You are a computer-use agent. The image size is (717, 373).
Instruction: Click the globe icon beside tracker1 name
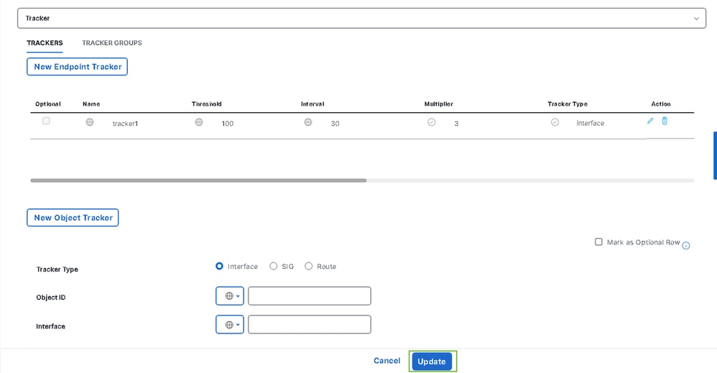[90, 122]
